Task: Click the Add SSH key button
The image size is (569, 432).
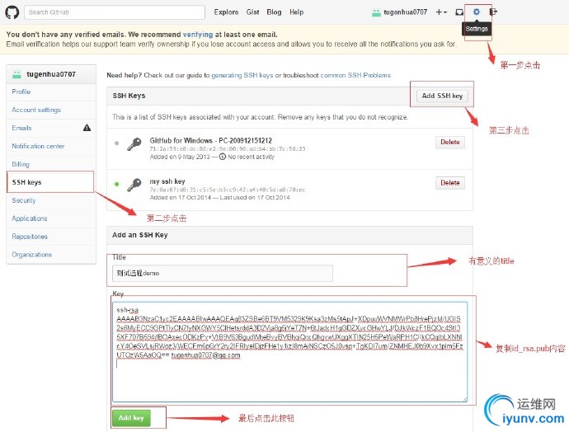Action: 442,96
